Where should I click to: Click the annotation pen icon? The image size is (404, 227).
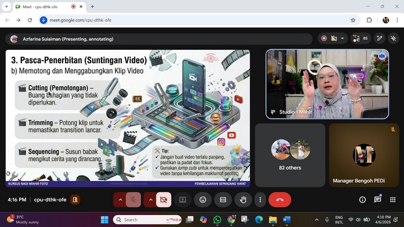pos(379,38)
